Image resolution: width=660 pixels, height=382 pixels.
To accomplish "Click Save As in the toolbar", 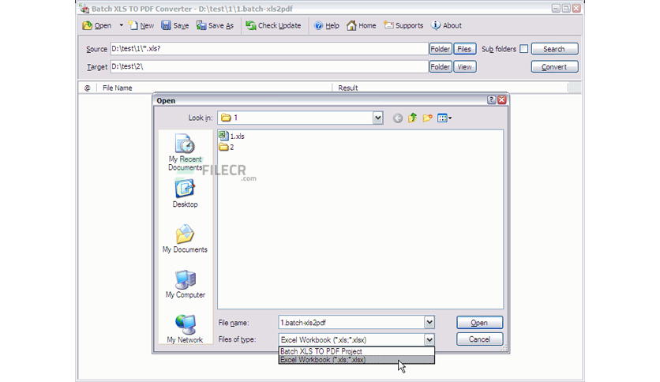I will [x=215, y=26].
